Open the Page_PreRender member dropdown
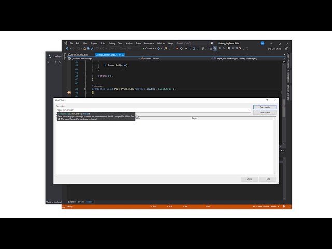Image resolution: width=332 pixels, height=249 pixels. coord(284,59)
